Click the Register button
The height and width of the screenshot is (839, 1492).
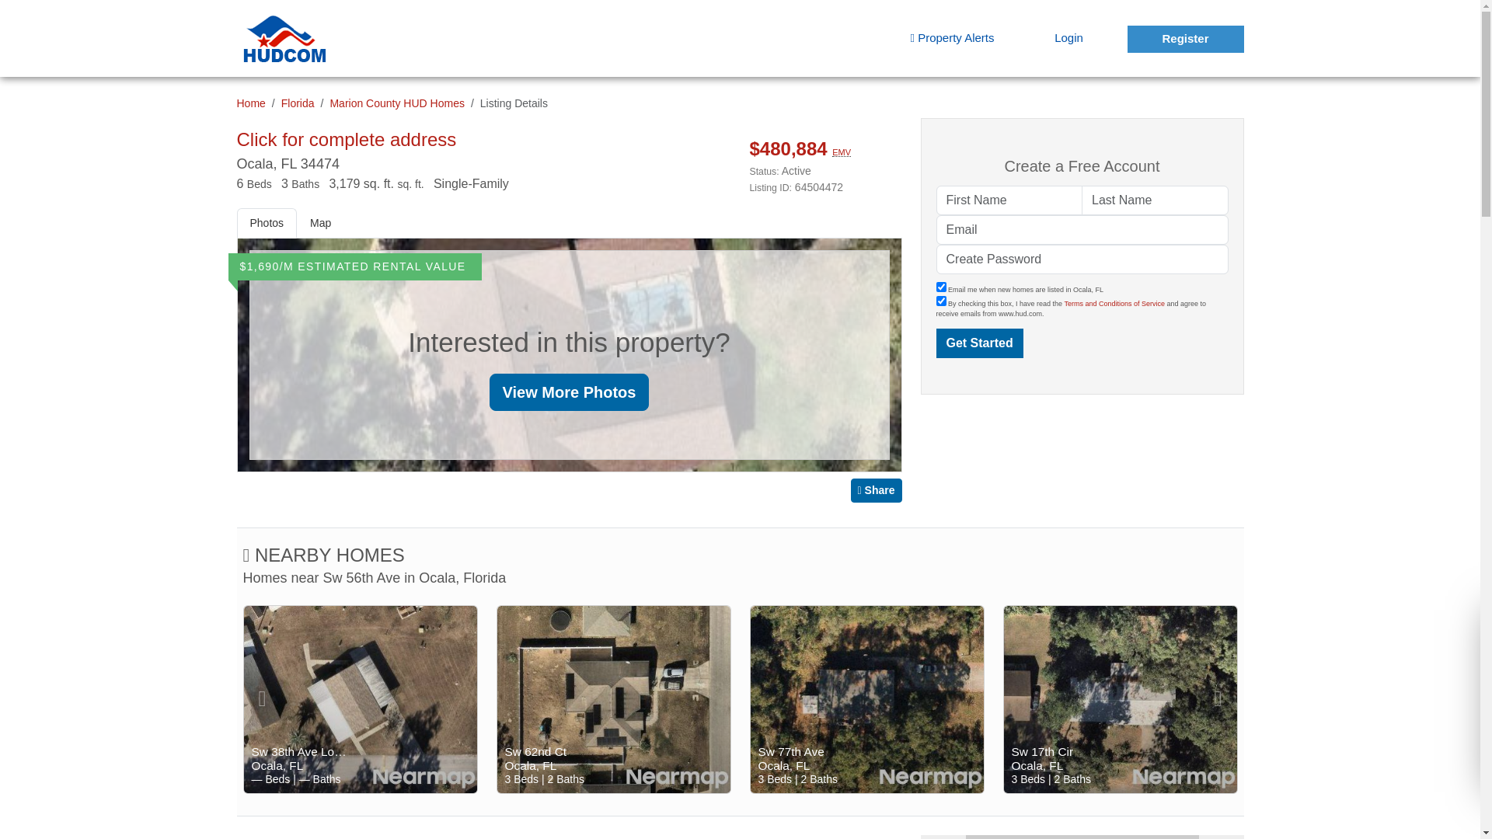pos(1185,39)
